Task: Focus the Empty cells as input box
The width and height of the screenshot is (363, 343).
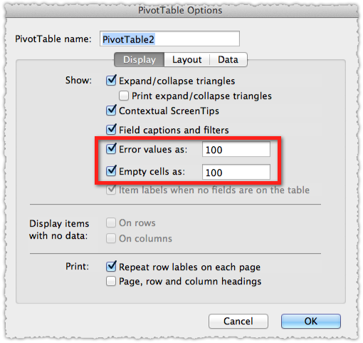Action: click(236, 172)
